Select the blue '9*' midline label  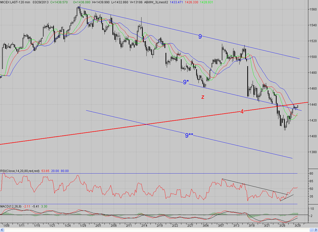click(x=186, y=82)
